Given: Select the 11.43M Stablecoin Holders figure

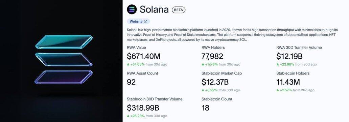Looking at the screenshot, I should pos(288,82).
